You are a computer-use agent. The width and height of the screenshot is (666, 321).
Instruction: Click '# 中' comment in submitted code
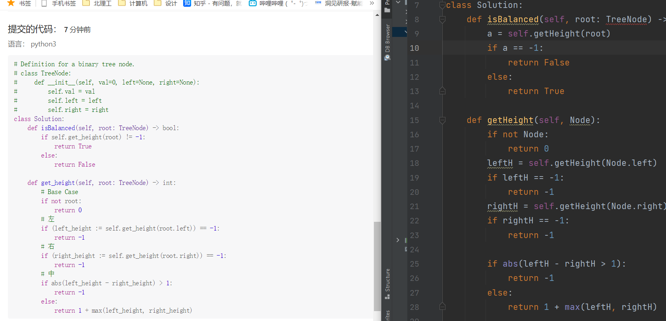tap(48, 274)
